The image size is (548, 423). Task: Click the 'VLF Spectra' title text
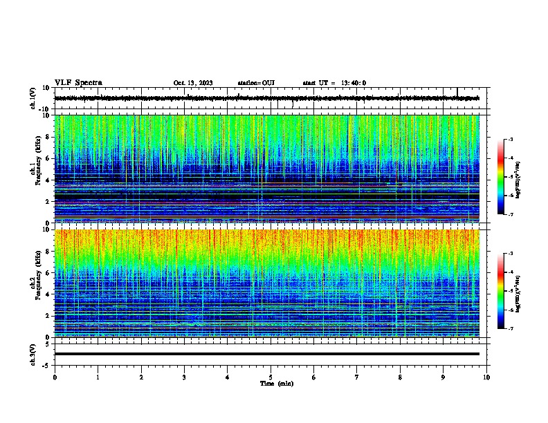pos(78,83)
